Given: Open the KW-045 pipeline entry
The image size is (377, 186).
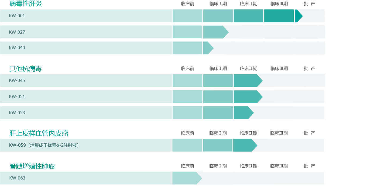Looking at the screenshot, I should coord(17,81).
